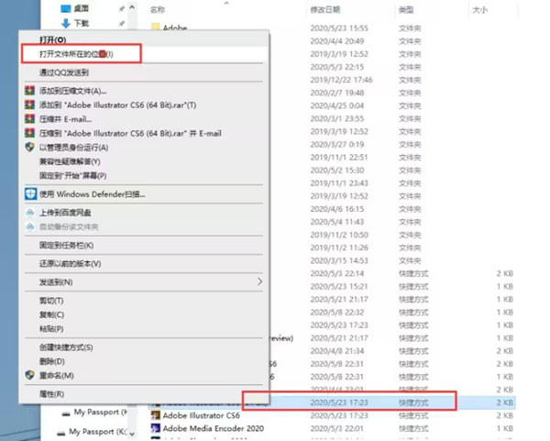Choose 通过QQ发送到 menu entry
550x441 pixels.
tap(64, 72)
